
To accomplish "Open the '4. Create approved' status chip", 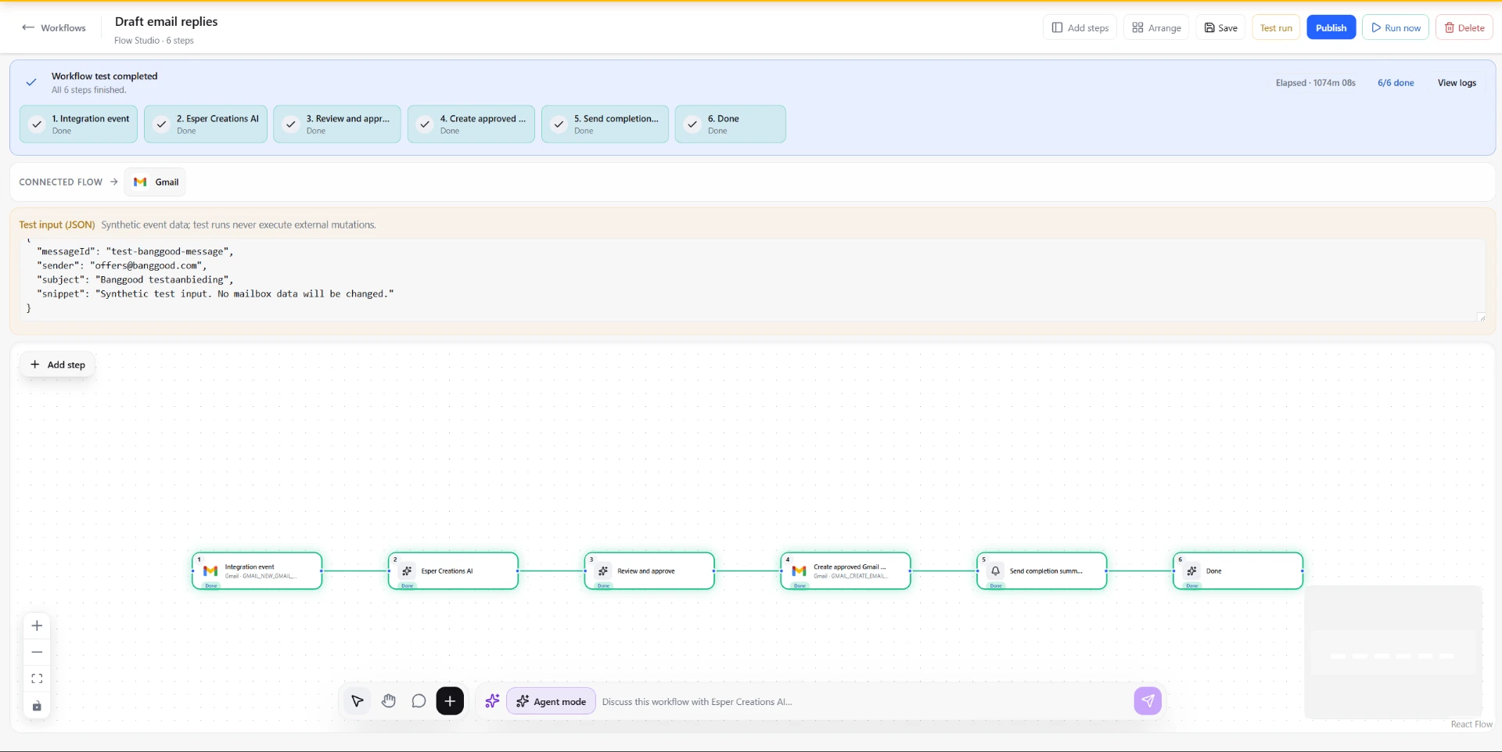I will pyautogui.click(x=472, y=124).
